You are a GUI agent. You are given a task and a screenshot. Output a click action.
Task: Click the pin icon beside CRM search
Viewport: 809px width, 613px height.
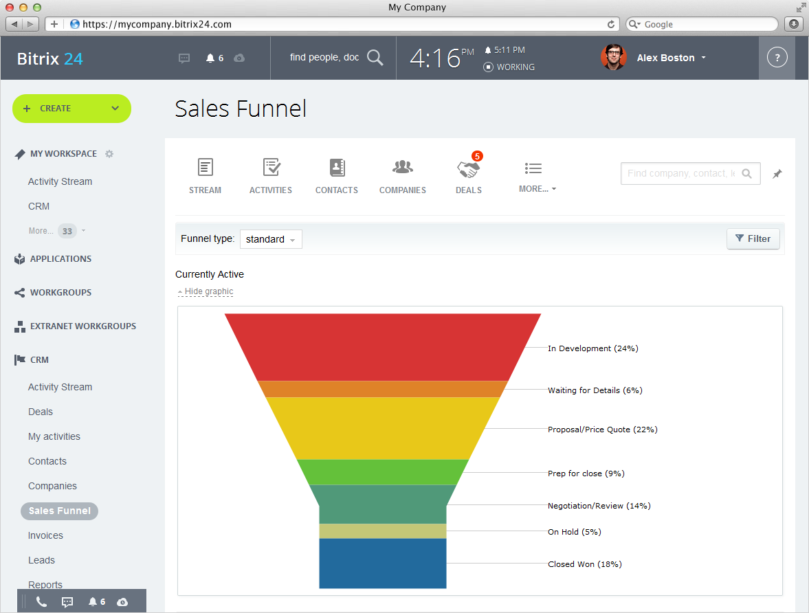pyautogui.click(x=777, y=175)
